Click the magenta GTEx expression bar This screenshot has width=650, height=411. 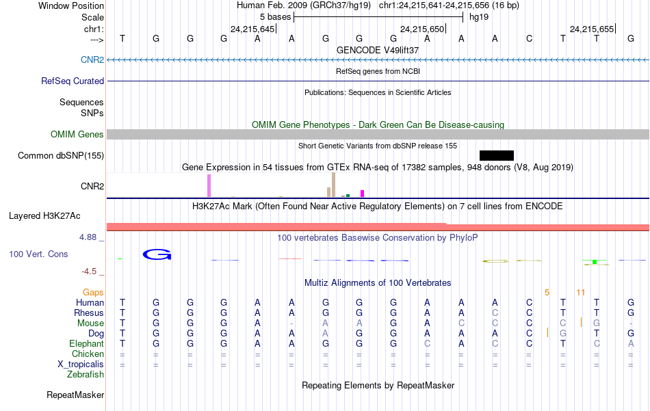pos(363,194)
